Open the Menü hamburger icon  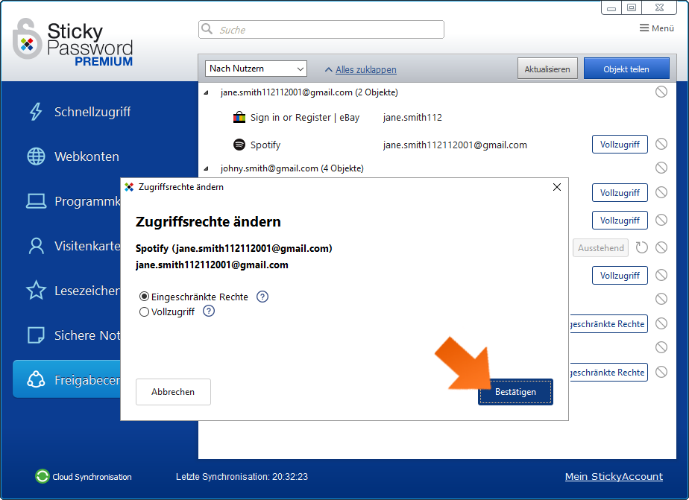[644, 28]
